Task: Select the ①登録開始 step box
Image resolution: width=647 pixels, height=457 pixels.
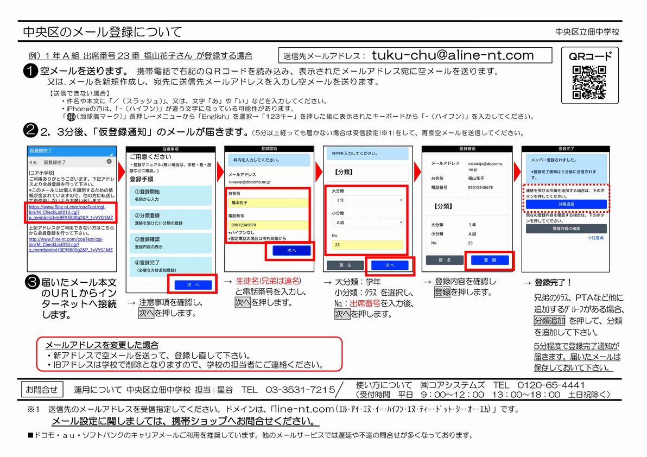Action: click(x=171, y=195)
